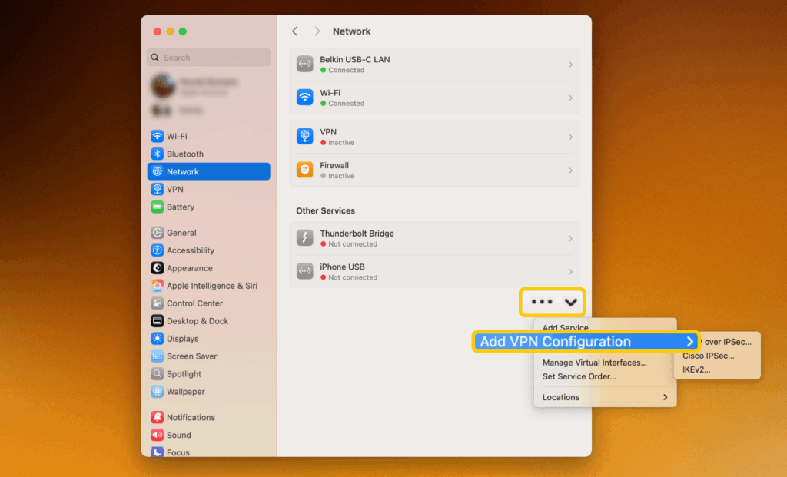
Task: Click the Firewall shield icon
Action: click(305, 170)
